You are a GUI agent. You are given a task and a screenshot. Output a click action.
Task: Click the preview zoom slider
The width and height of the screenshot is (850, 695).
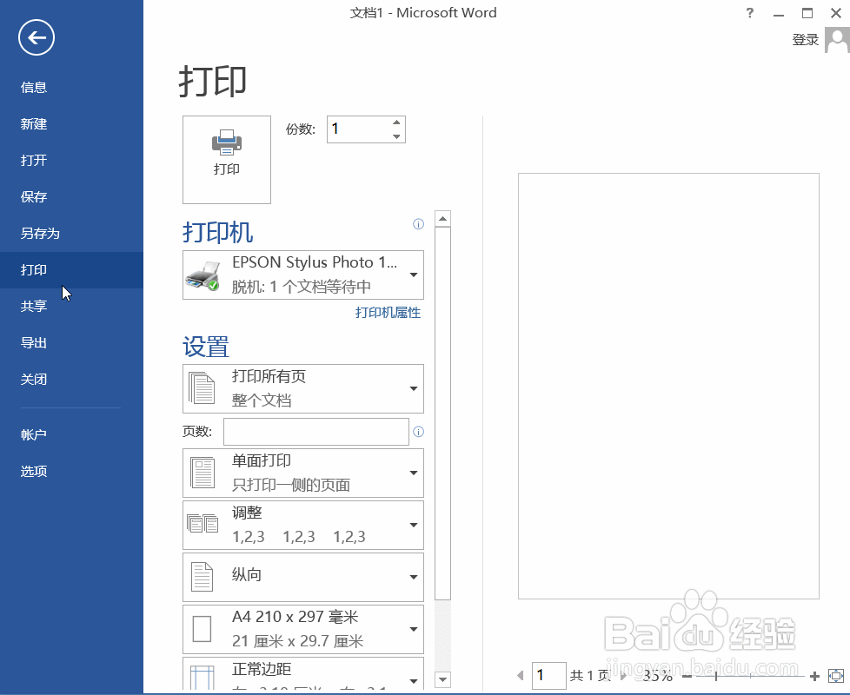click(x=750, y=676)
